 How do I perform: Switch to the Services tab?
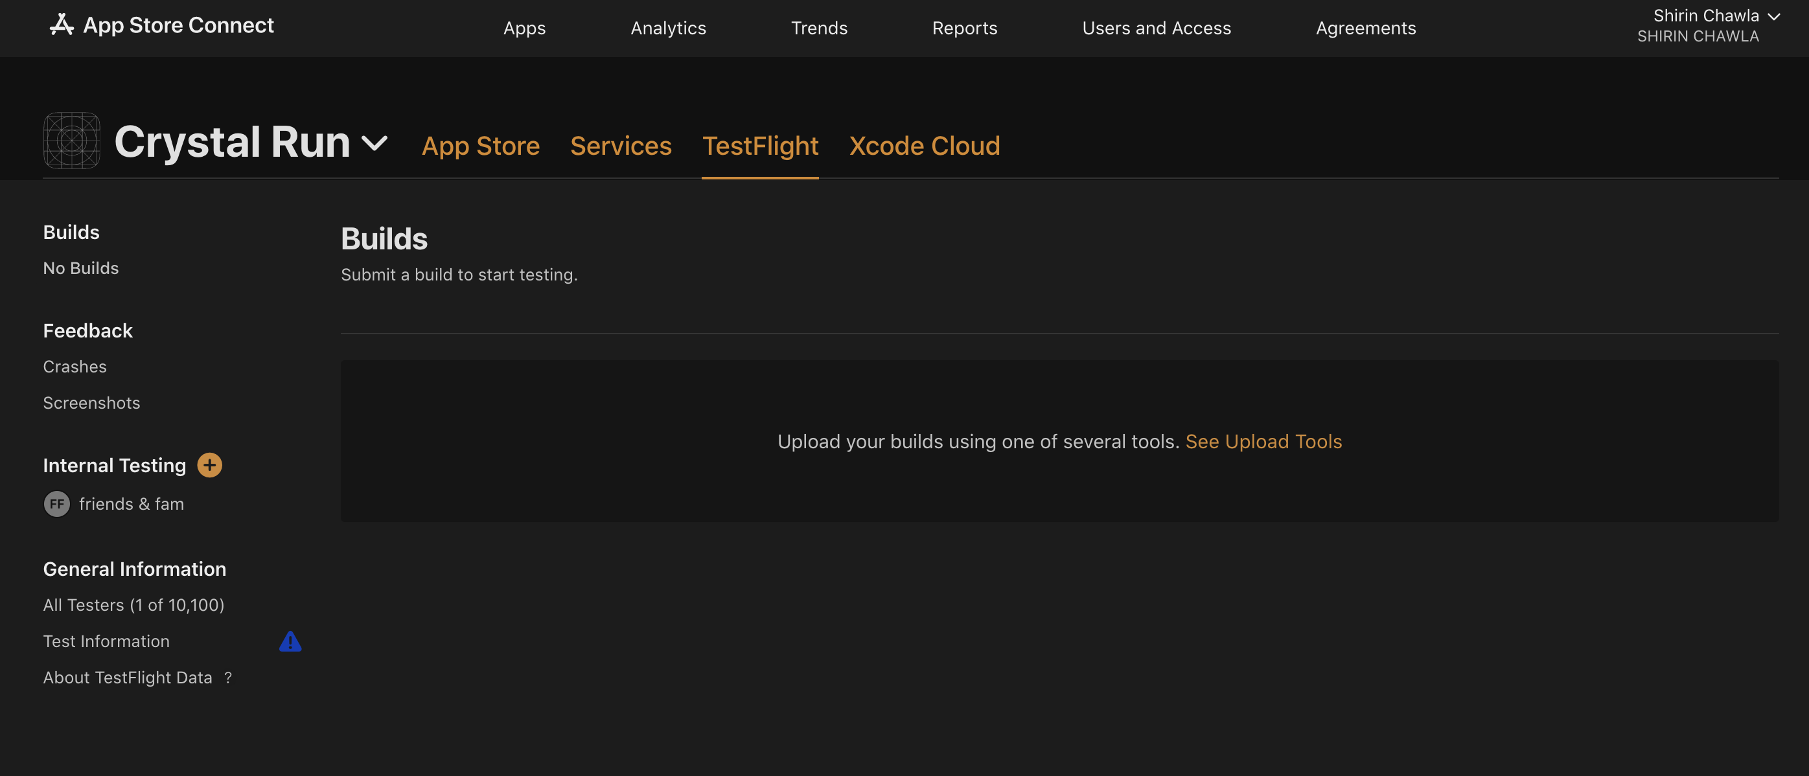click(x=621, y=145)
